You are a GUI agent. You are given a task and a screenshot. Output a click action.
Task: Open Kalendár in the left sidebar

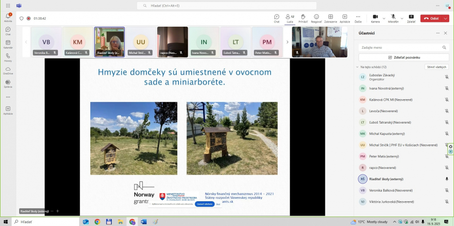point(8,44)
